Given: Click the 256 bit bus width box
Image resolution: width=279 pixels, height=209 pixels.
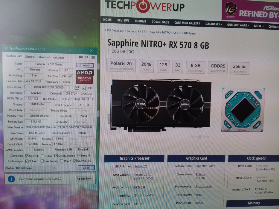Looking at the screenshot, I should [x=240, y=68].
